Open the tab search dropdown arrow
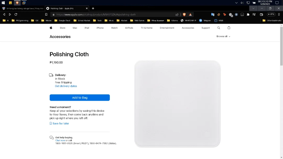The image size is (283, 159). tap(253, 8)
